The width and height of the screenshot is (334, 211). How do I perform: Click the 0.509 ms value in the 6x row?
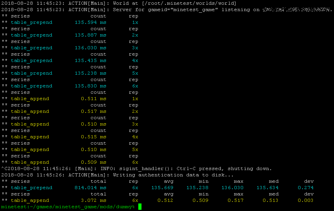pos(93,162)
